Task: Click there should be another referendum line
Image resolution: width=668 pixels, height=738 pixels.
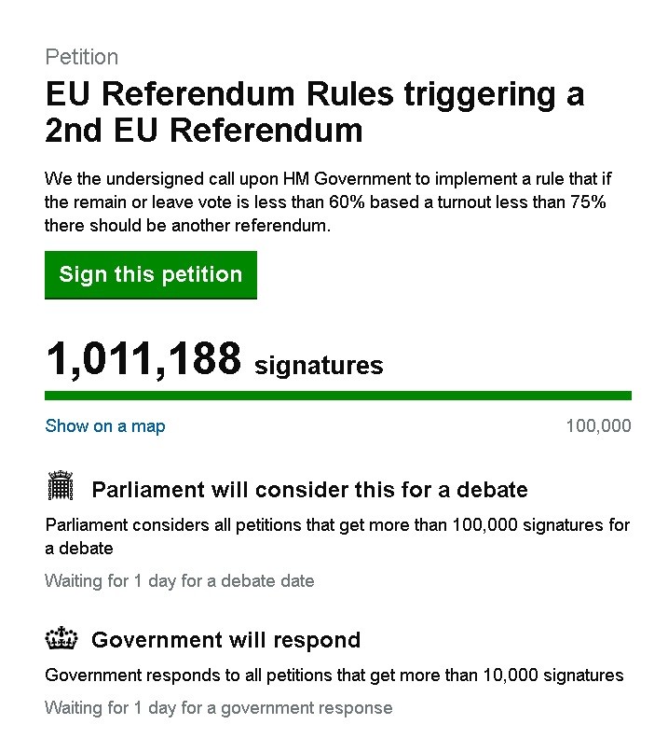Action: pyautogui.click(x=187, y=226)
